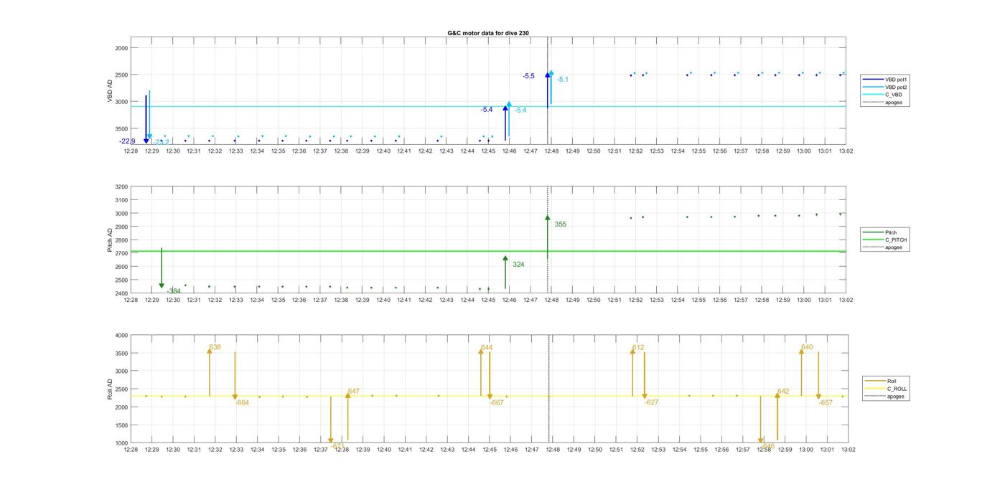Click the "-384" pitch annotation
The image size is (1005, 497).
(174, 291)
